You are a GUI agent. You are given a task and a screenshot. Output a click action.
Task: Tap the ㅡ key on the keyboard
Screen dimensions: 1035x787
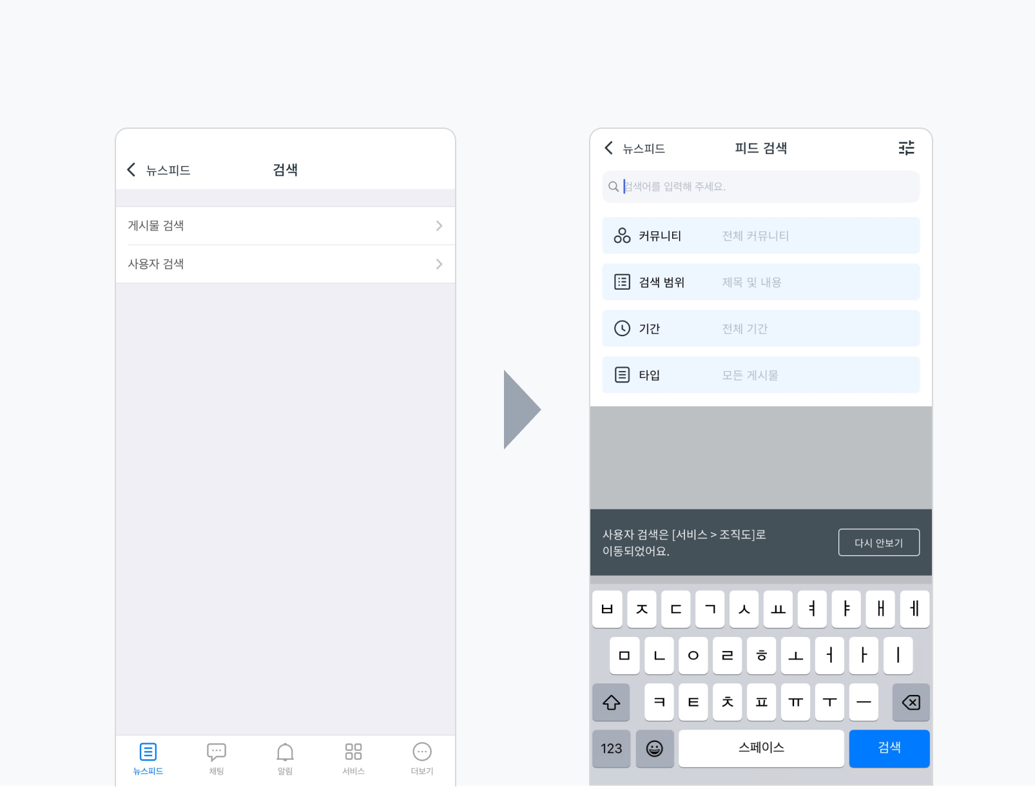[x=864, y=702]
